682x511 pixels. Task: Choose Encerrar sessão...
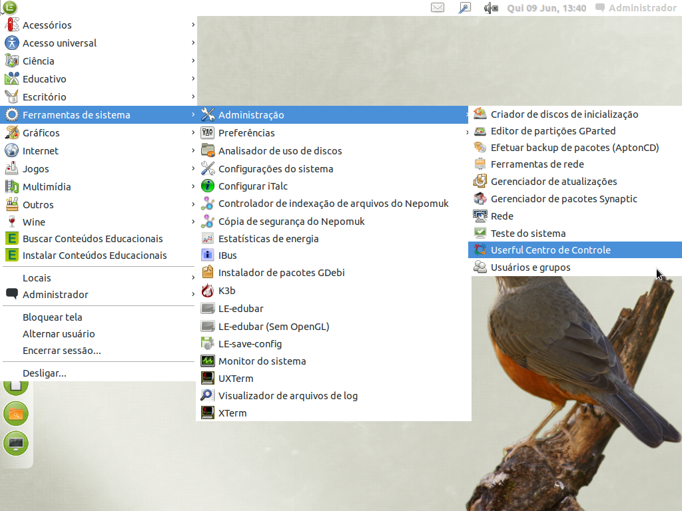tap(99, 351)
